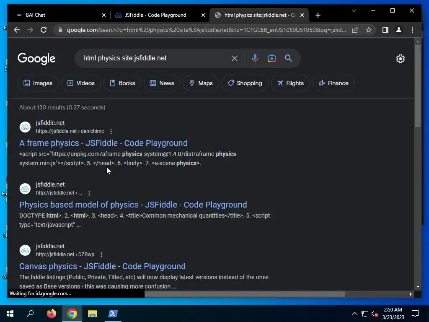This screenshot has height=322, width=429.
Task: Filter results by Maps
Action: tap(201, 83)
